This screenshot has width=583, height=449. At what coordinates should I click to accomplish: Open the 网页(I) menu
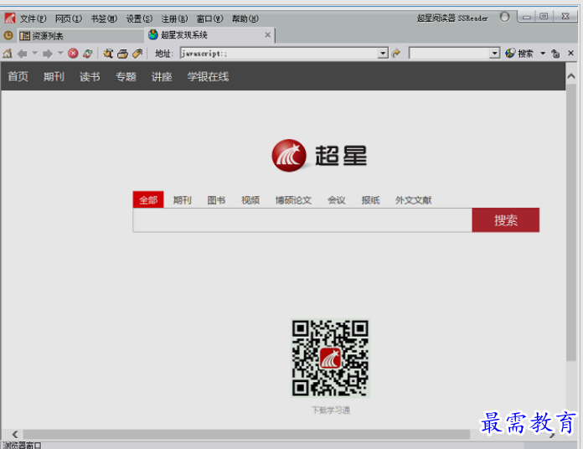(x=69, y=18)
